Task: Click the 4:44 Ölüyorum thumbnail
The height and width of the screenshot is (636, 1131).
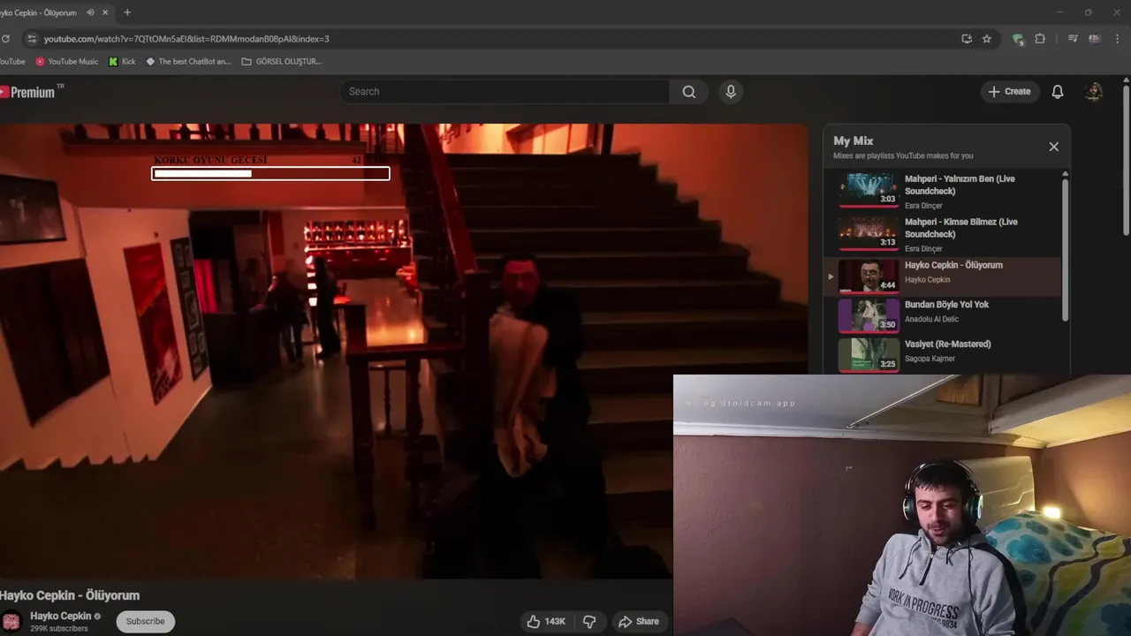Action: coord(869,276)
